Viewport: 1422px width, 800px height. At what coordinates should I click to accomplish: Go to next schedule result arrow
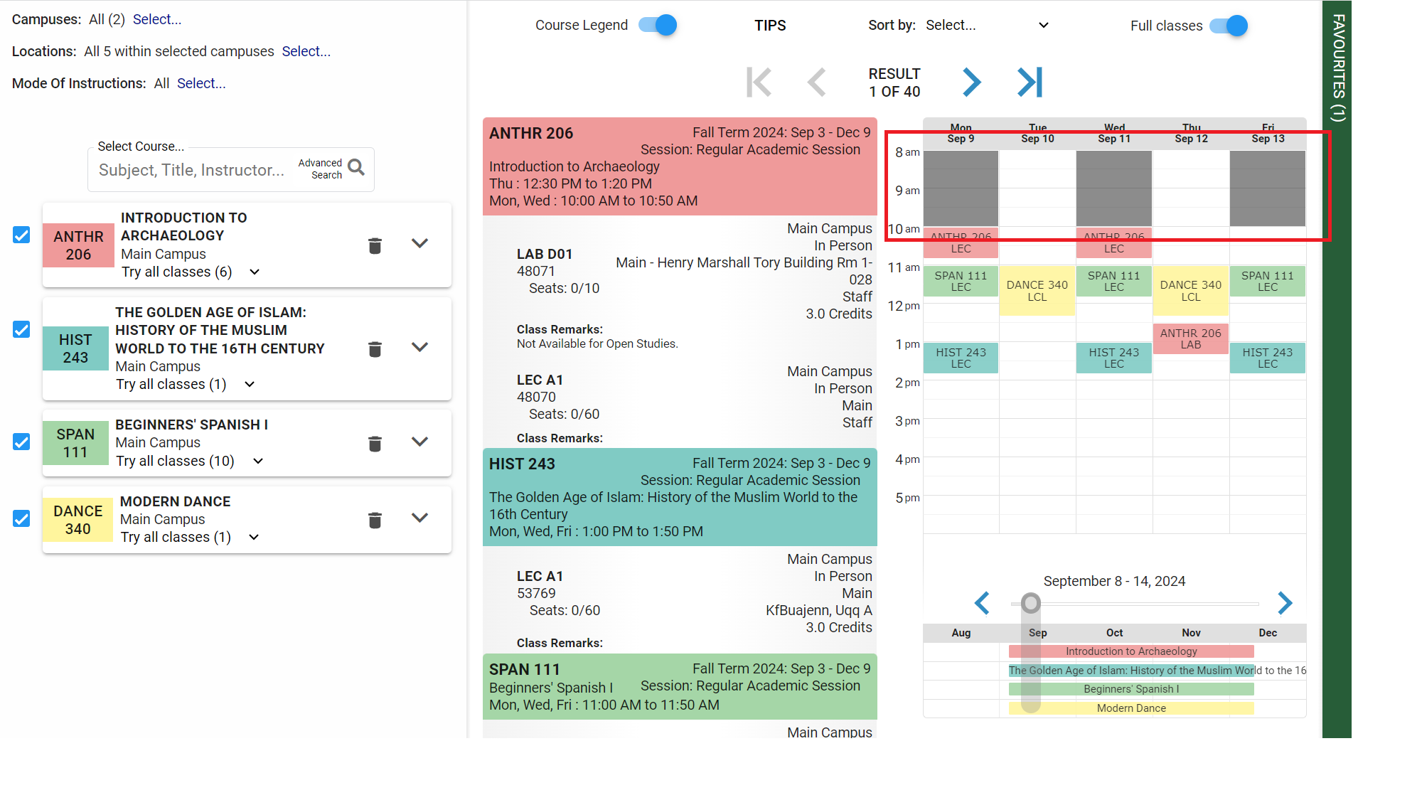coord(971,82)
